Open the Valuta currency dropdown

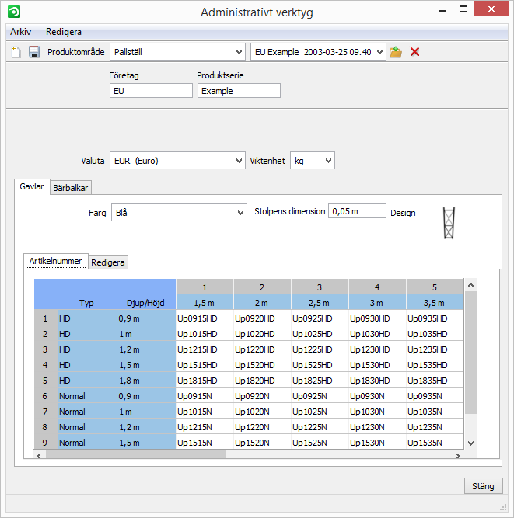(x=178, y=161)
